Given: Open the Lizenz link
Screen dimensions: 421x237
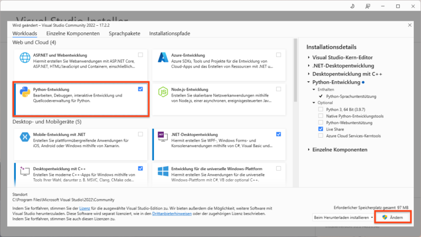Looking at the screenshot, I should [84, 208].
